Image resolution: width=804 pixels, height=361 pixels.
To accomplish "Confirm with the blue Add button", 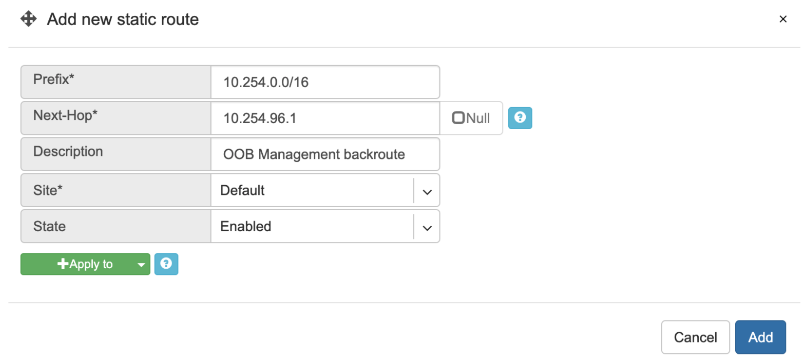I will [x=760, y=337].
